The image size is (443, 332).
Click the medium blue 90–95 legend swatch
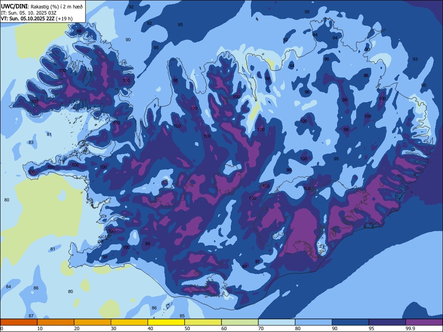[350, 322]
